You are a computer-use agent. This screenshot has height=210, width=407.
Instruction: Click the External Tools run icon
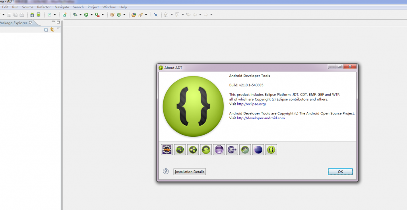(97, 15)
